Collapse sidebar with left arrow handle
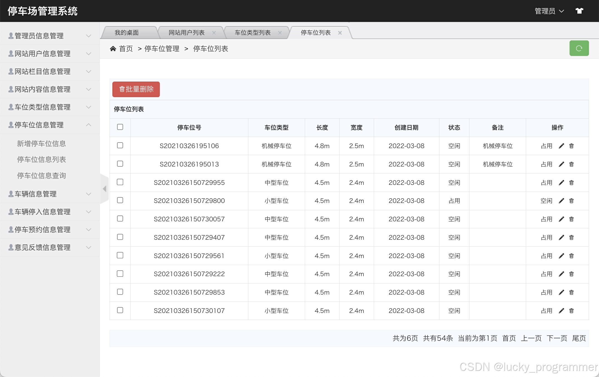This screenshot has width=599, height=377. click(104, 189)
